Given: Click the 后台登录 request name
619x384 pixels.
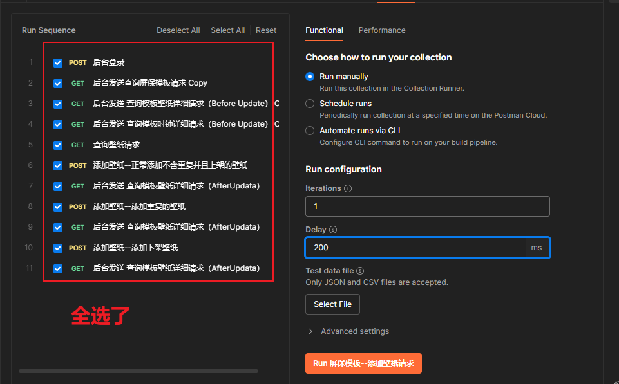Looking at the screenshot, I should (109, 62).
